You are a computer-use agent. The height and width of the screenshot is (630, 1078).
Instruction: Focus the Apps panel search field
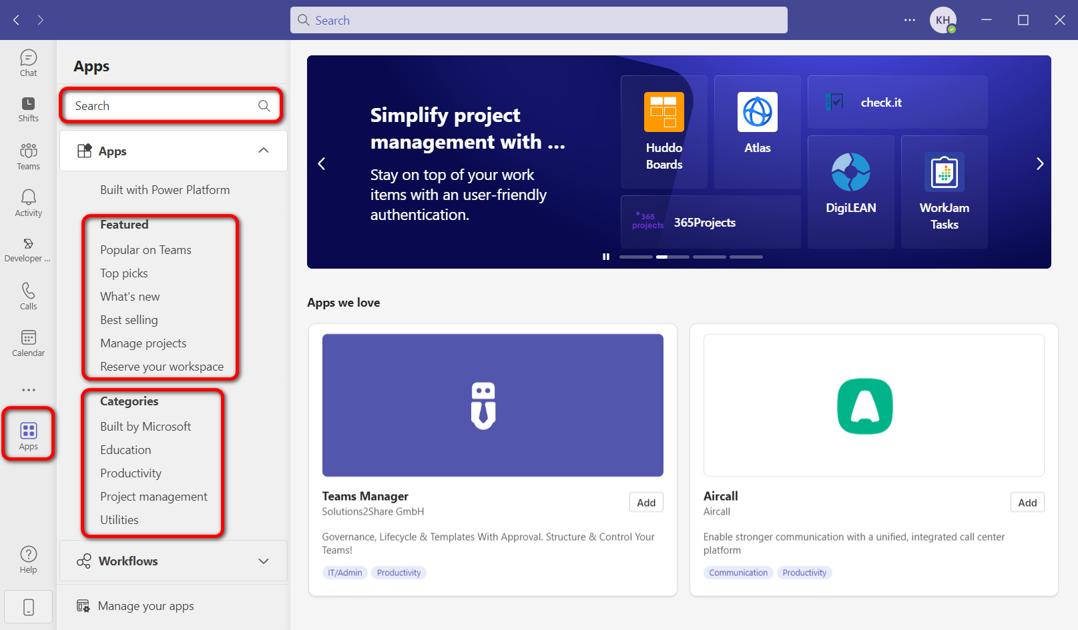pyautogui.click(x=172, y=106)
